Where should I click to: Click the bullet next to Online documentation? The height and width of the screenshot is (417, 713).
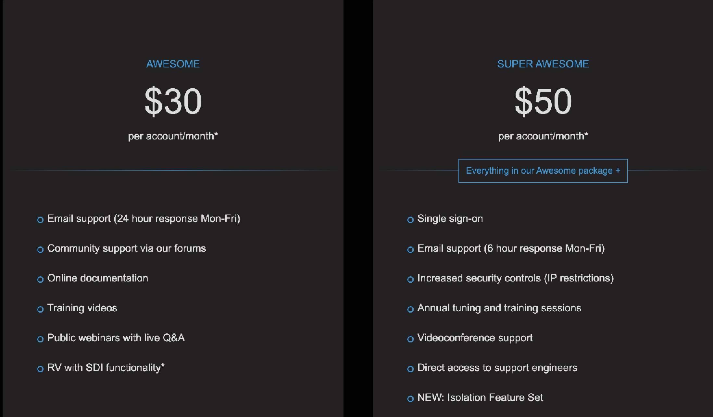pyautogui.click(x=40, y=280)
